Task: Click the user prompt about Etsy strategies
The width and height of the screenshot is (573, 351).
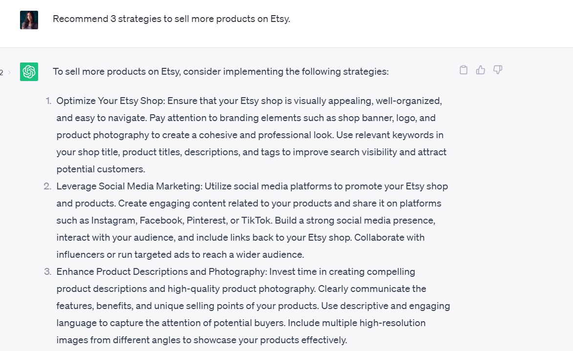Action: pos(171,19)
